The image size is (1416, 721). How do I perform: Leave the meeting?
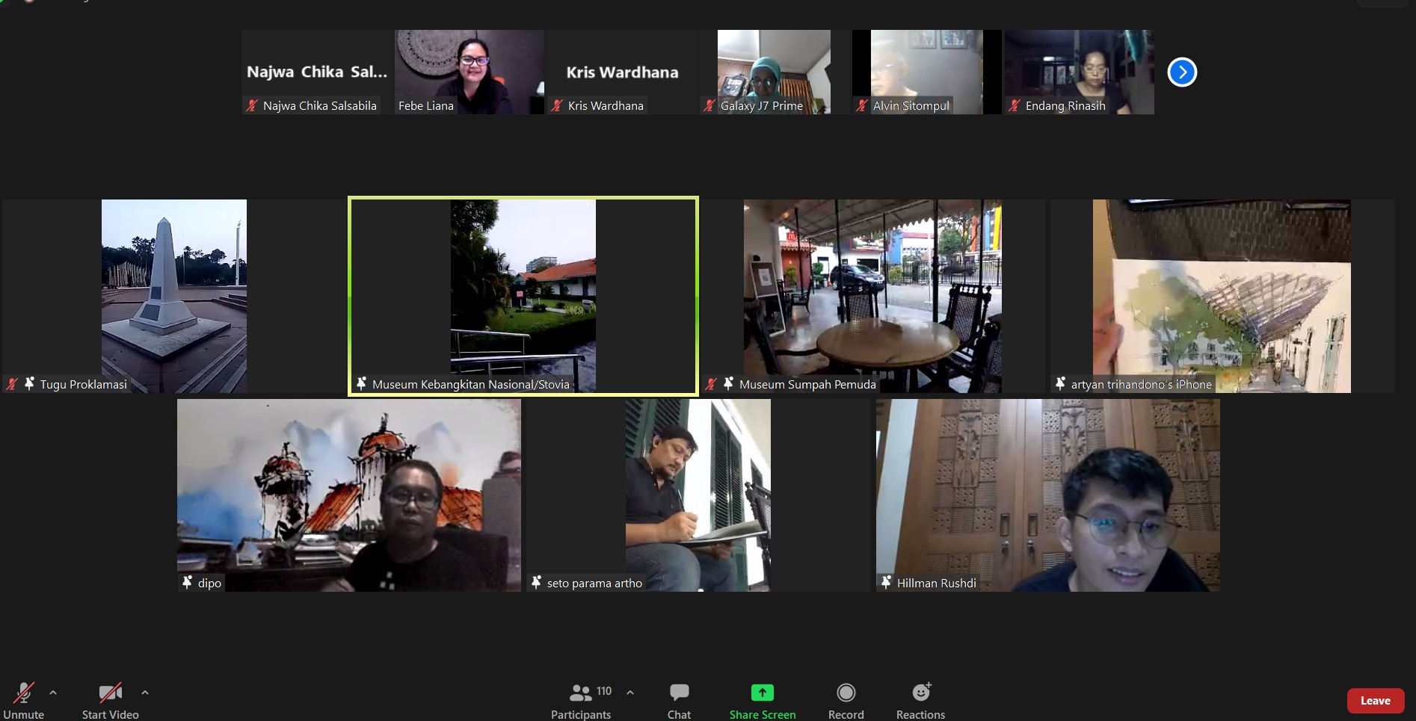coord(1375,701)
